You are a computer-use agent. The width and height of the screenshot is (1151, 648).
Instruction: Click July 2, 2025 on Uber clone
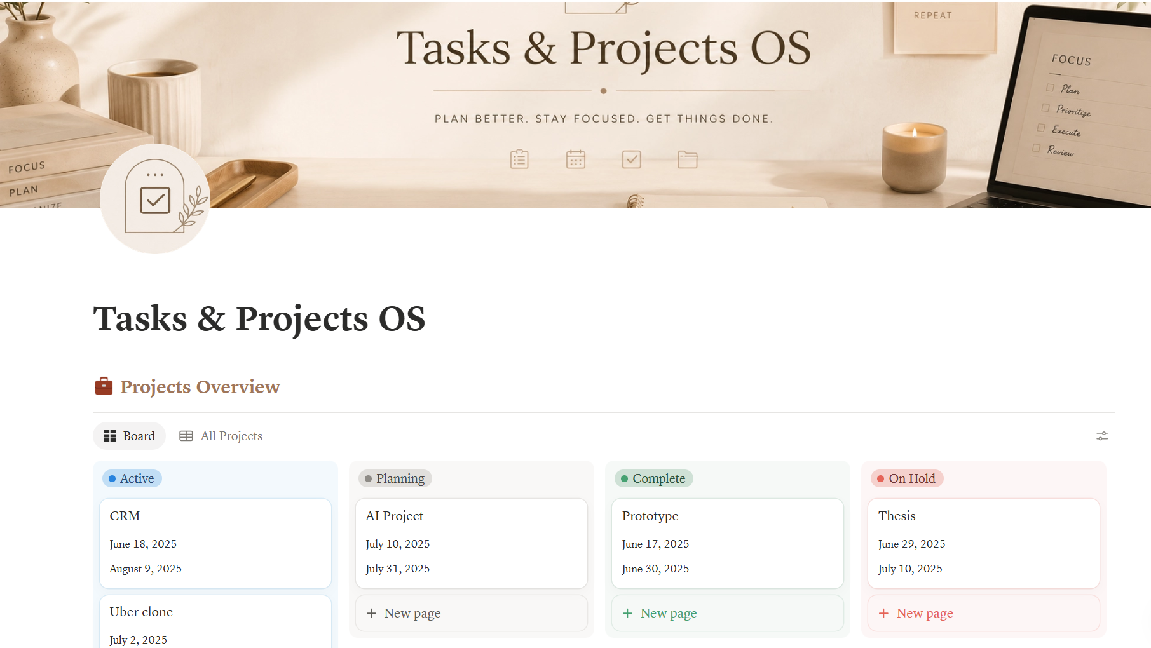click(x=139, y=640)
